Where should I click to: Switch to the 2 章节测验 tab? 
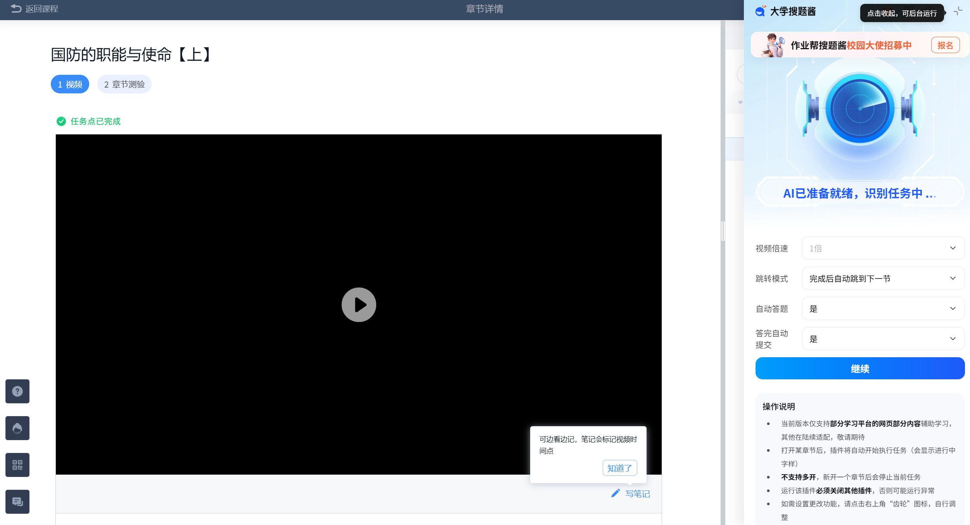(x=124, y=84)
